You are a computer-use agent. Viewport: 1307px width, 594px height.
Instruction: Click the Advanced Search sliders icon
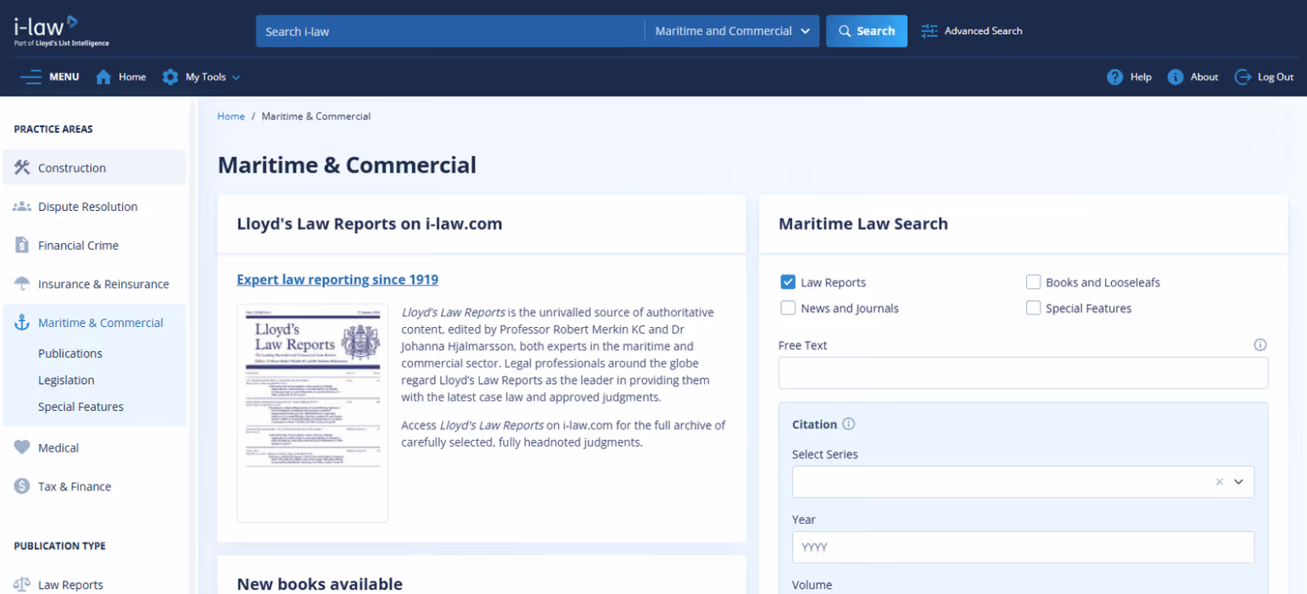point(930,31)
